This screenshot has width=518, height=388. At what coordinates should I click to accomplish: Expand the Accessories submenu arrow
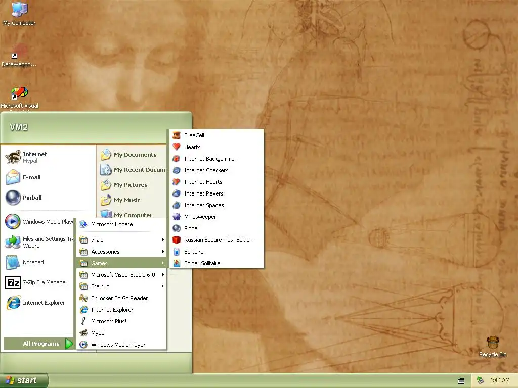coord(162,252)
